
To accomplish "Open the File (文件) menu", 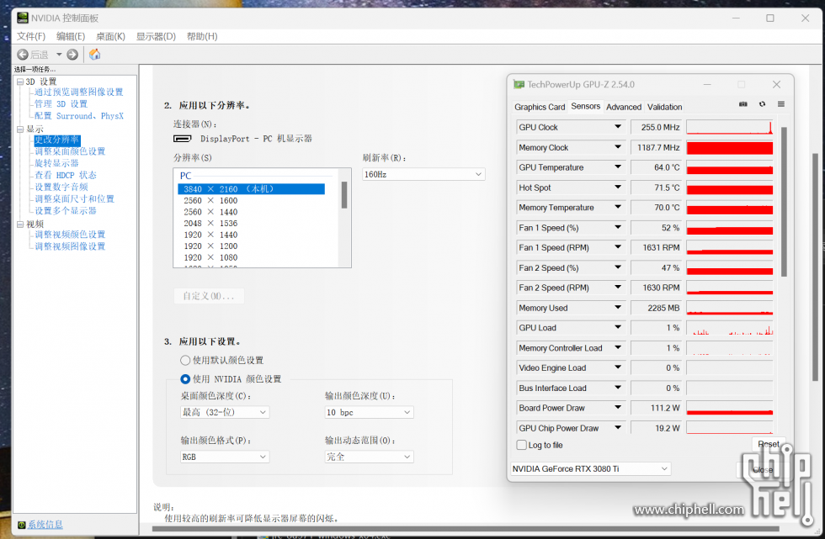I will pos(31,36).
